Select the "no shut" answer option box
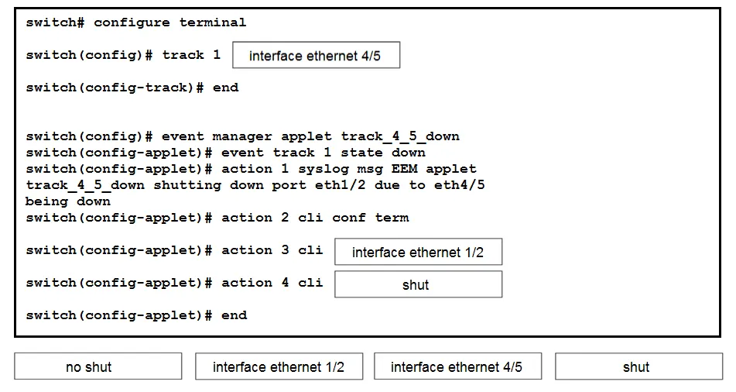736x392 pixels. [x=98, y=366]
